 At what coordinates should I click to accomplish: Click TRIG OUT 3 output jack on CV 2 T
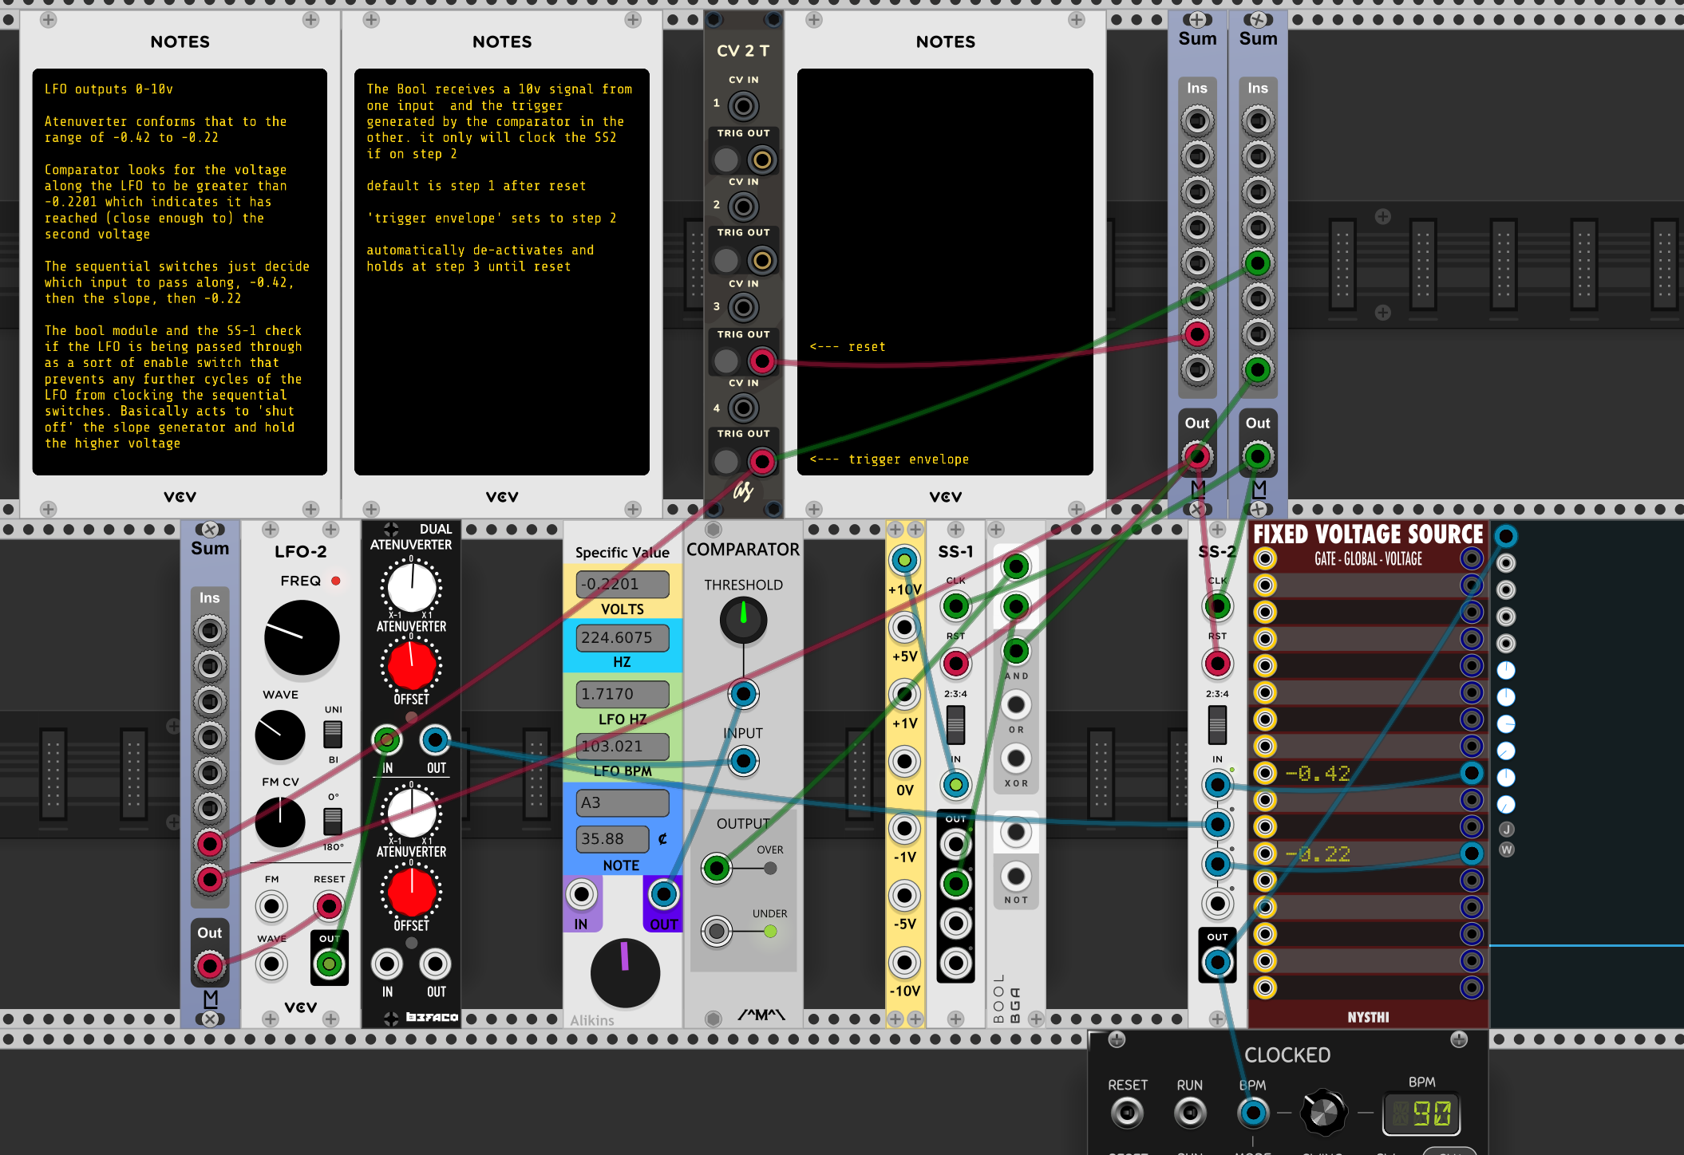[x=762, y=361]
